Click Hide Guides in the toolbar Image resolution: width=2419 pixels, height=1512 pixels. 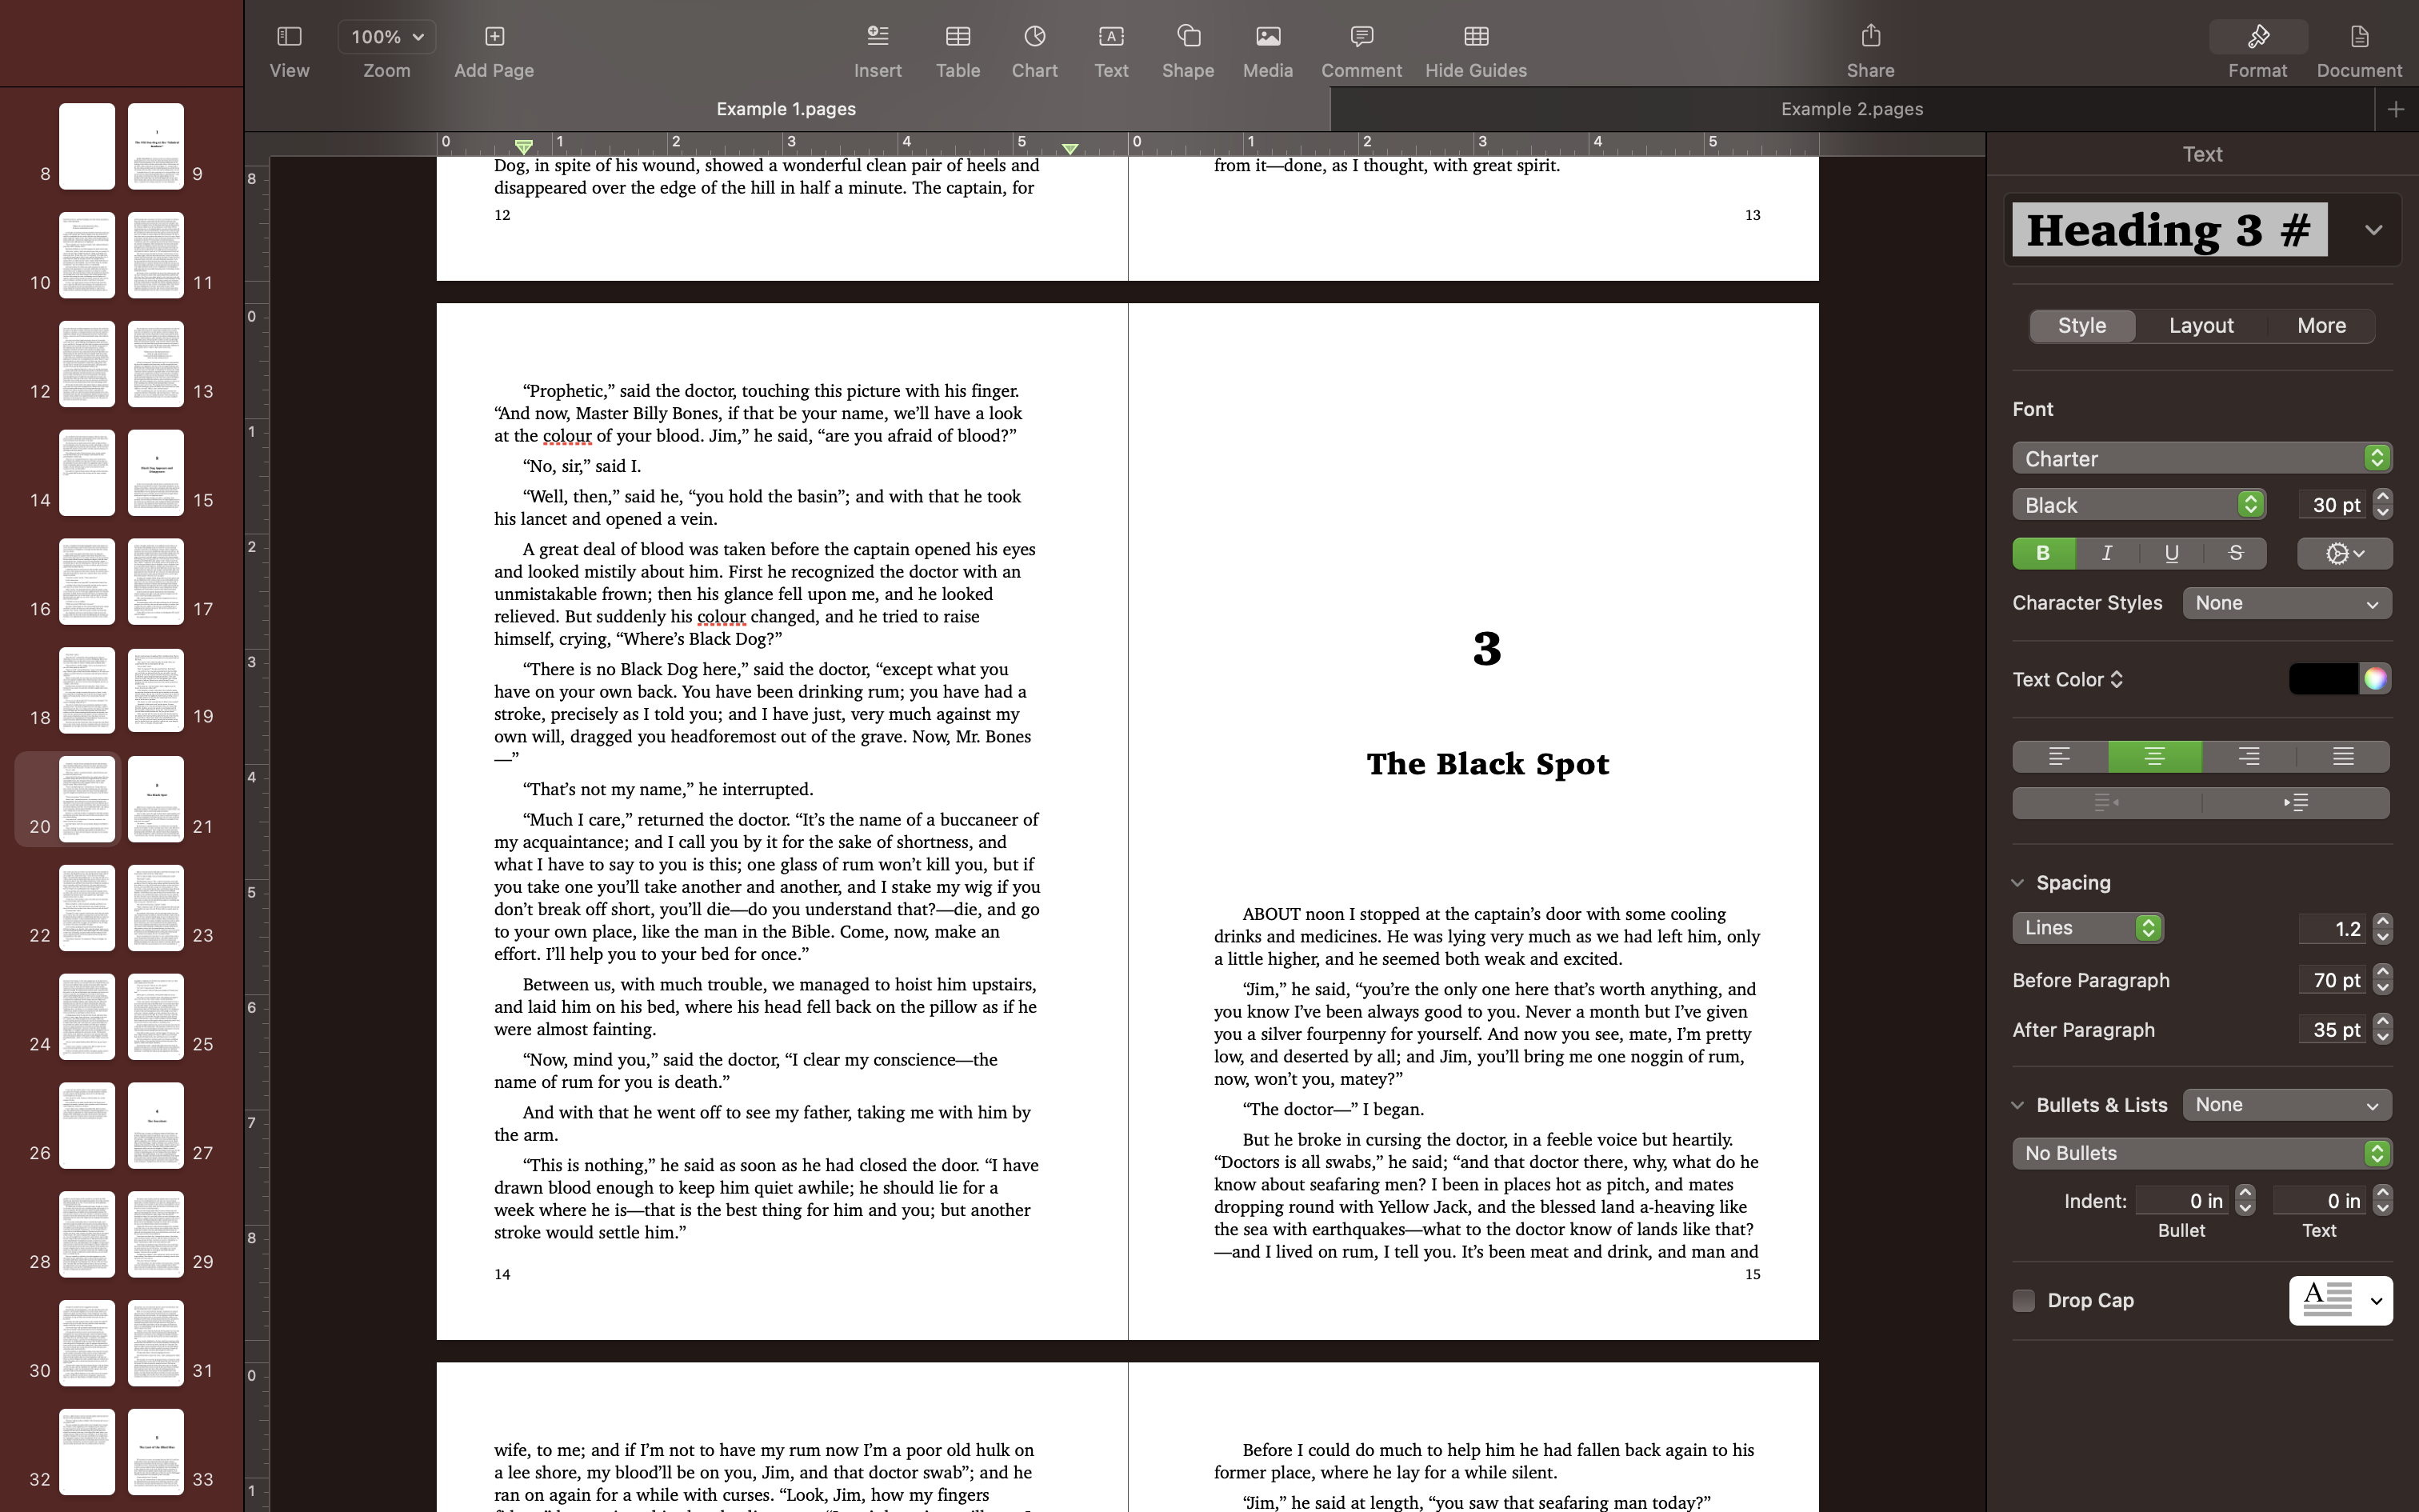coord(1475,47)
